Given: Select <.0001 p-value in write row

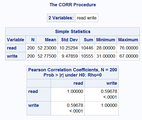Looking at the screenshot, I should 76,111.
